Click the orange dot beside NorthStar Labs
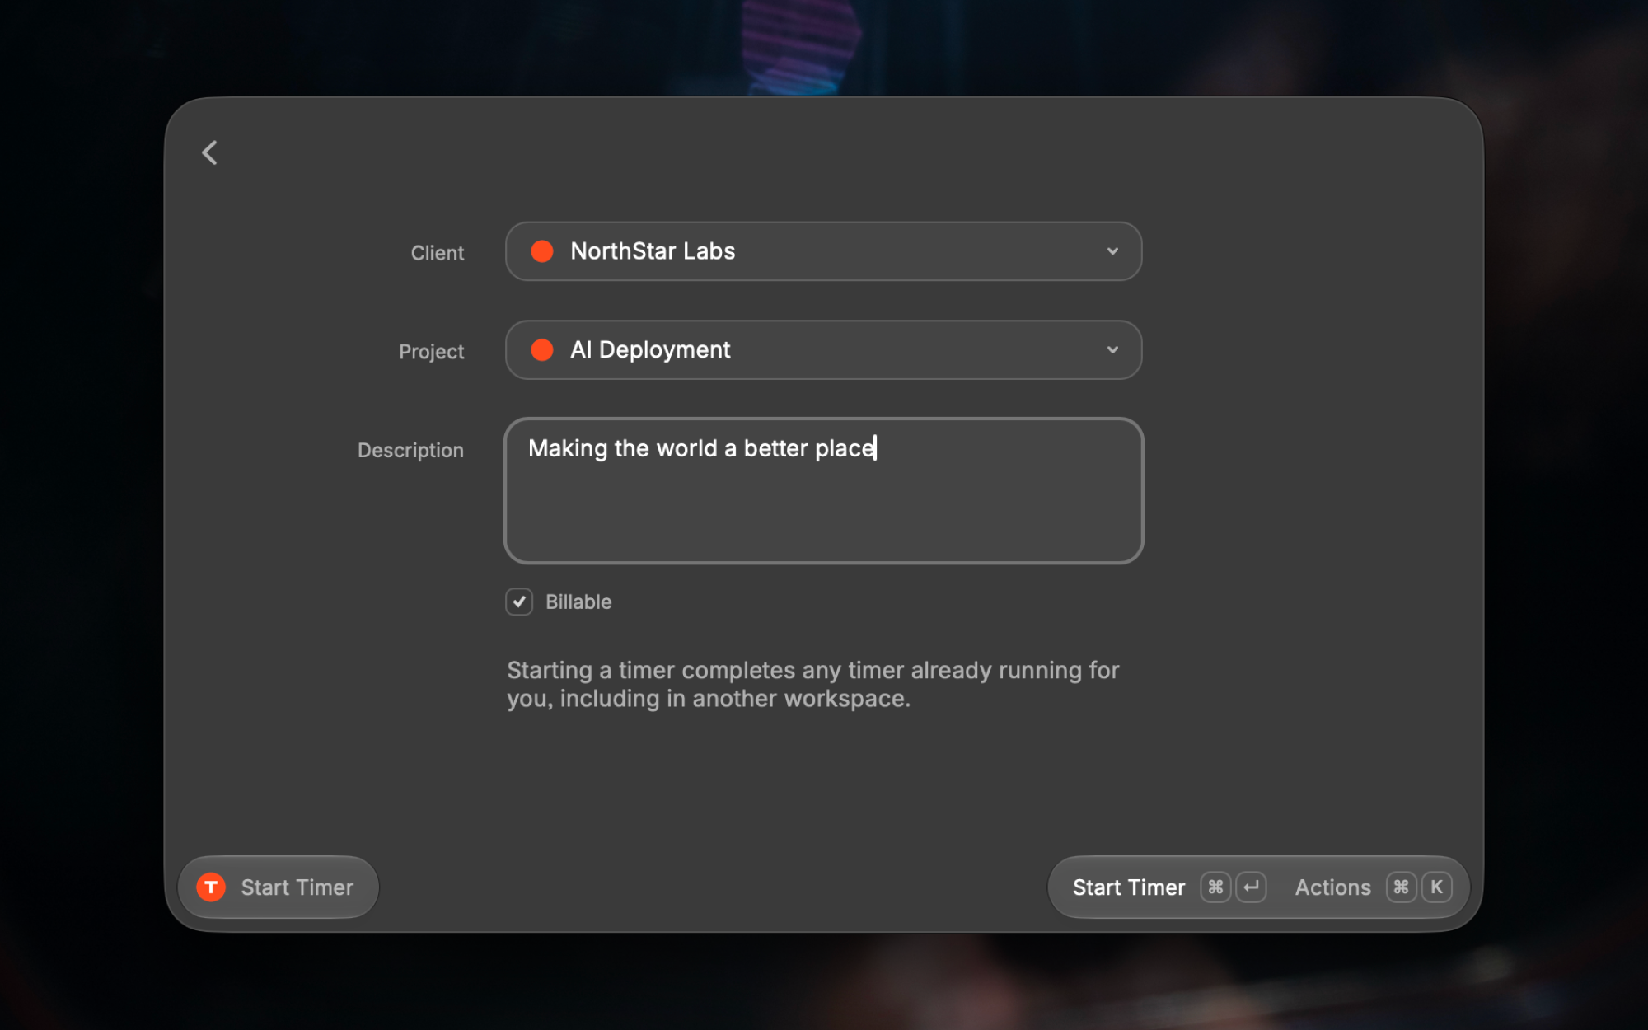This screenshot has height=1030, width=1648. (542, 251)
